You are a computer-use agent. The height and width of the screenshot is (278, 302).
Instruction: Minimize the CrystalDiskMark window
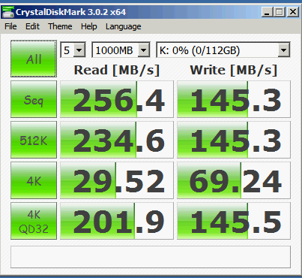(x=267, y=12)
